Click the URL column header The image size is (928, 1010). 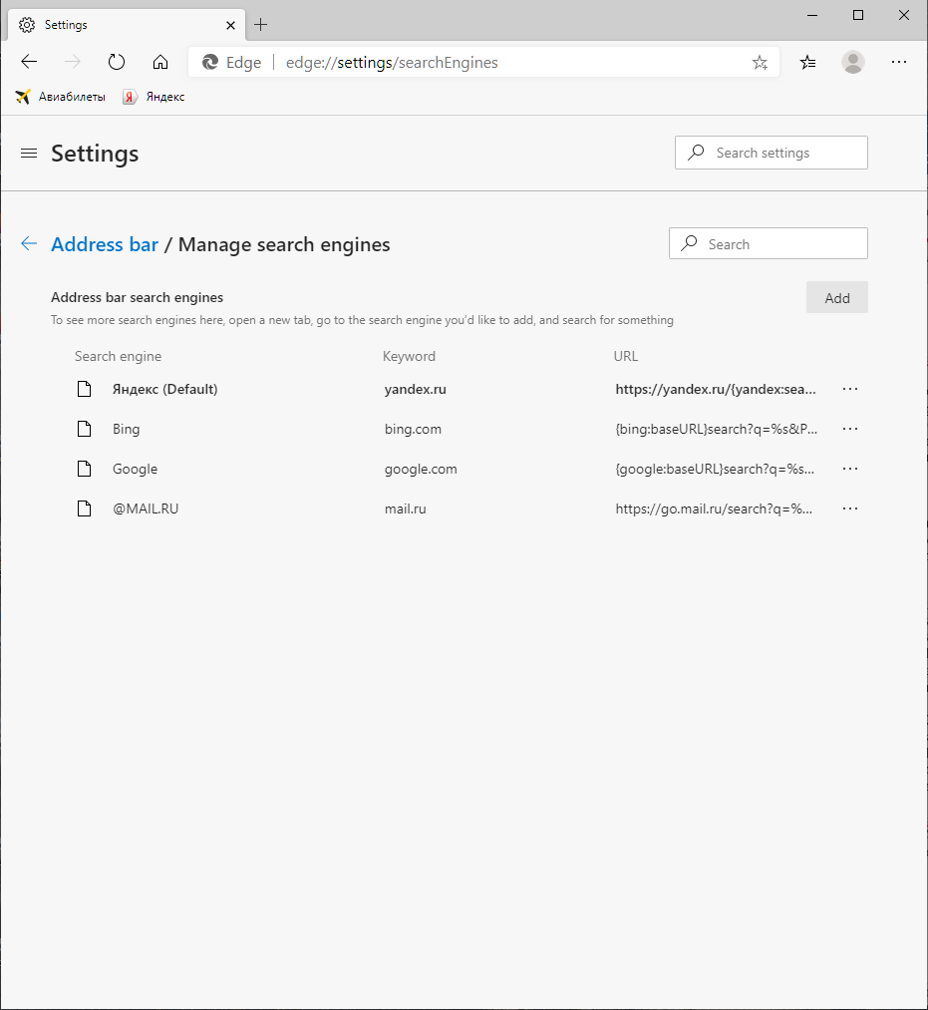[x=625, y=356]
